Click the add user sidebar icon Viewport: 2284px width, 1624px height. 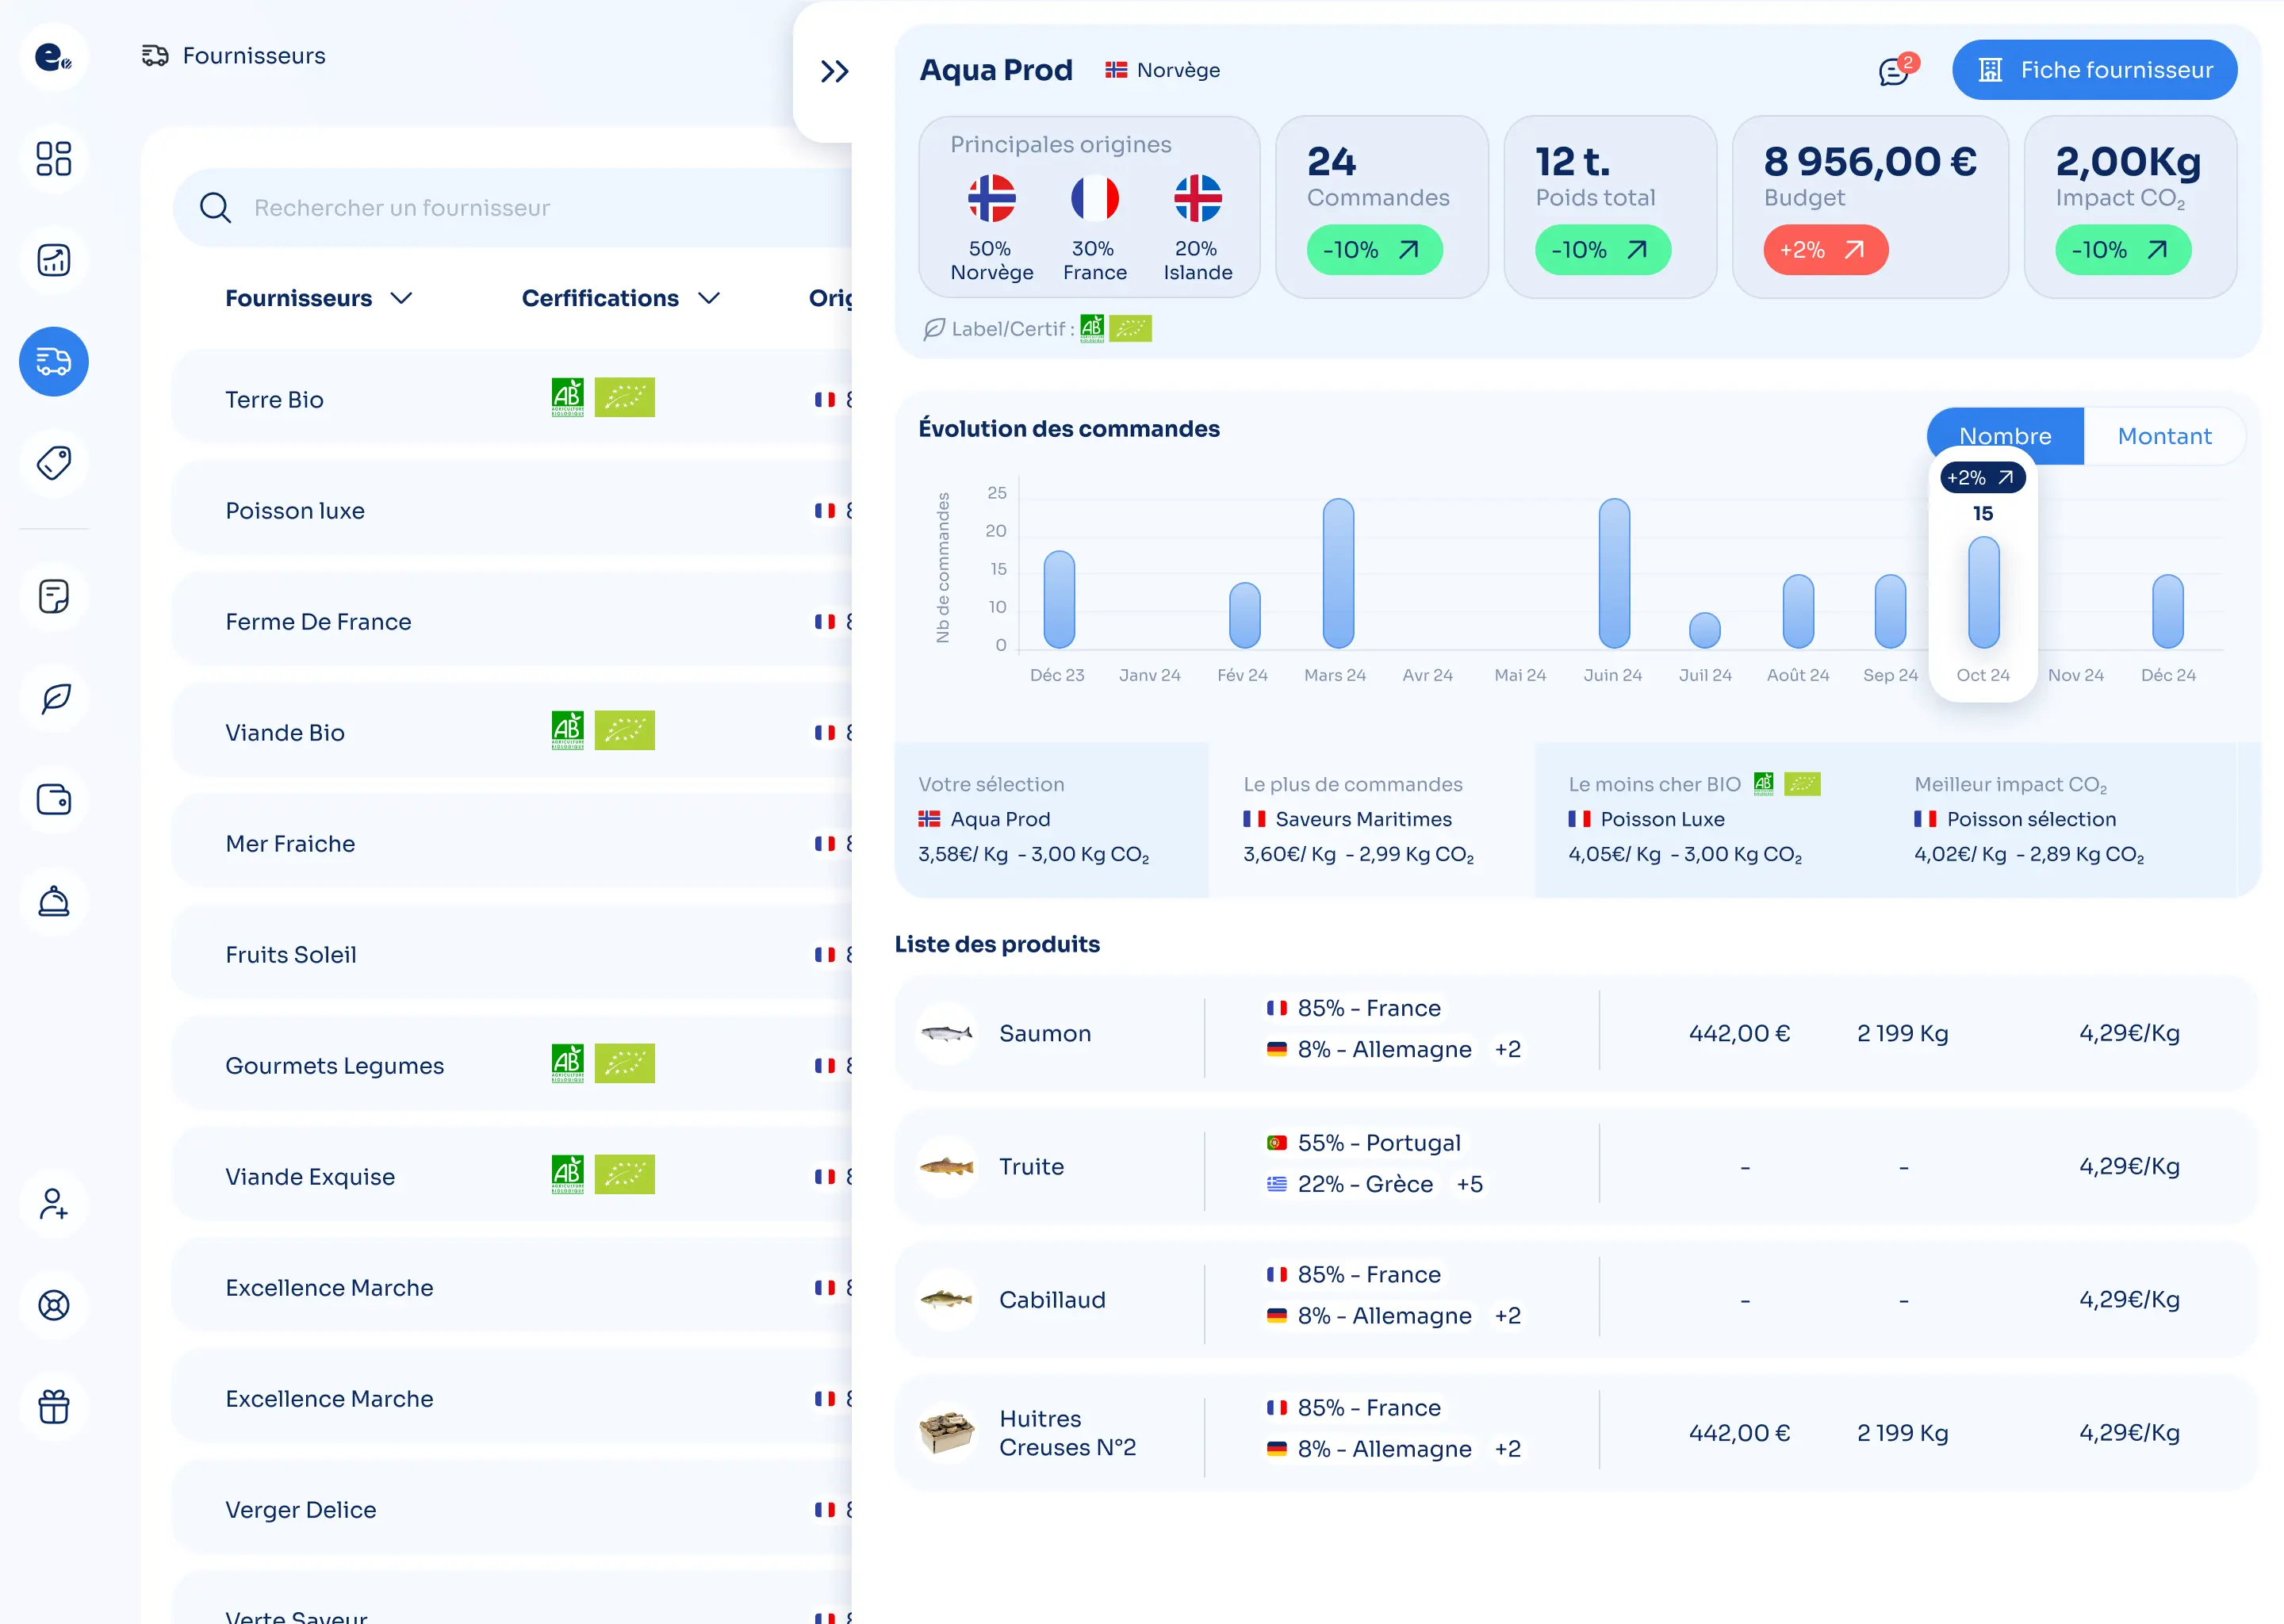[54, 1204]
